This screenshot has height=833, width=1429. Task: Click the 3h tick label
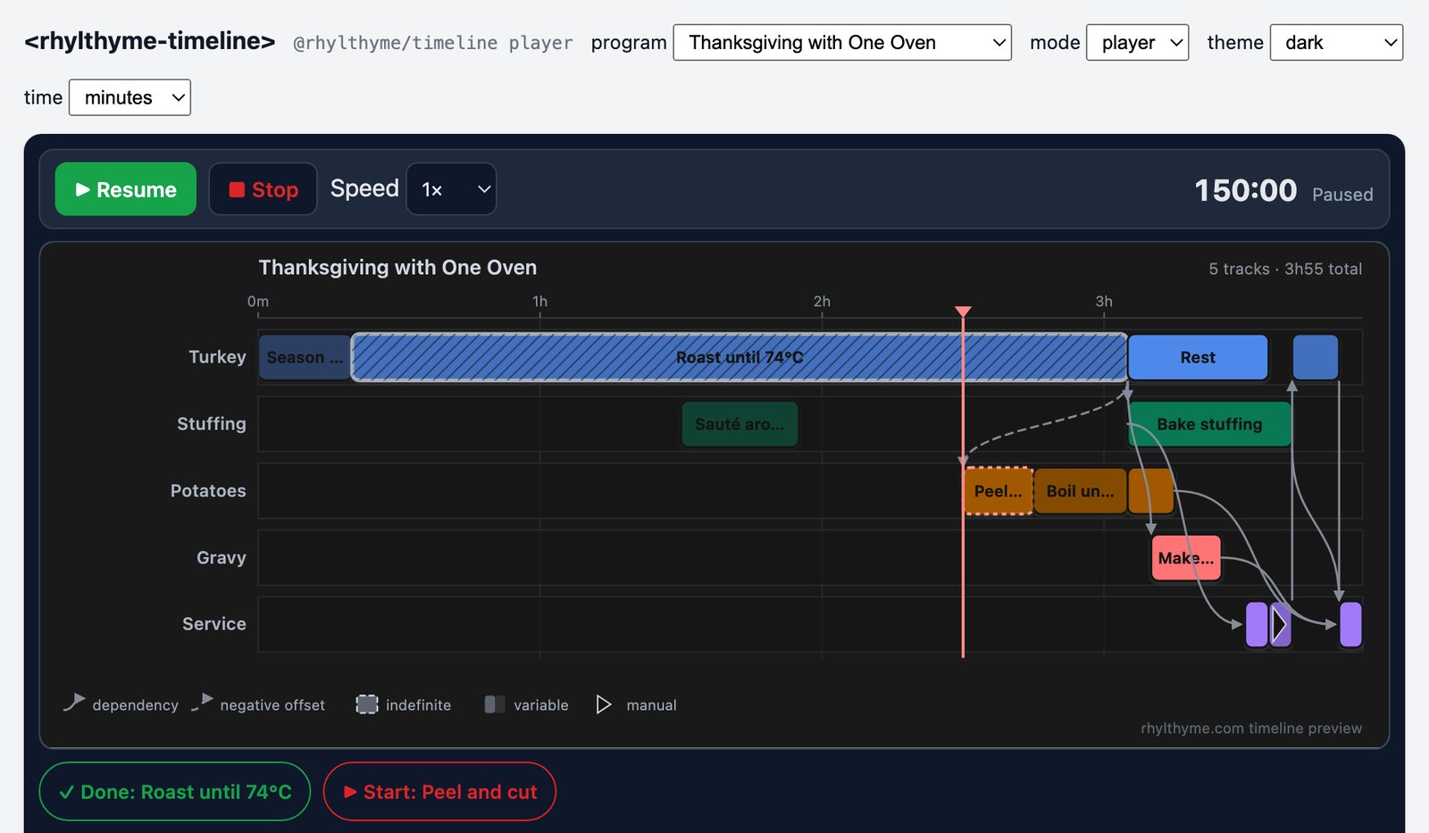(x=1104, y=302)
